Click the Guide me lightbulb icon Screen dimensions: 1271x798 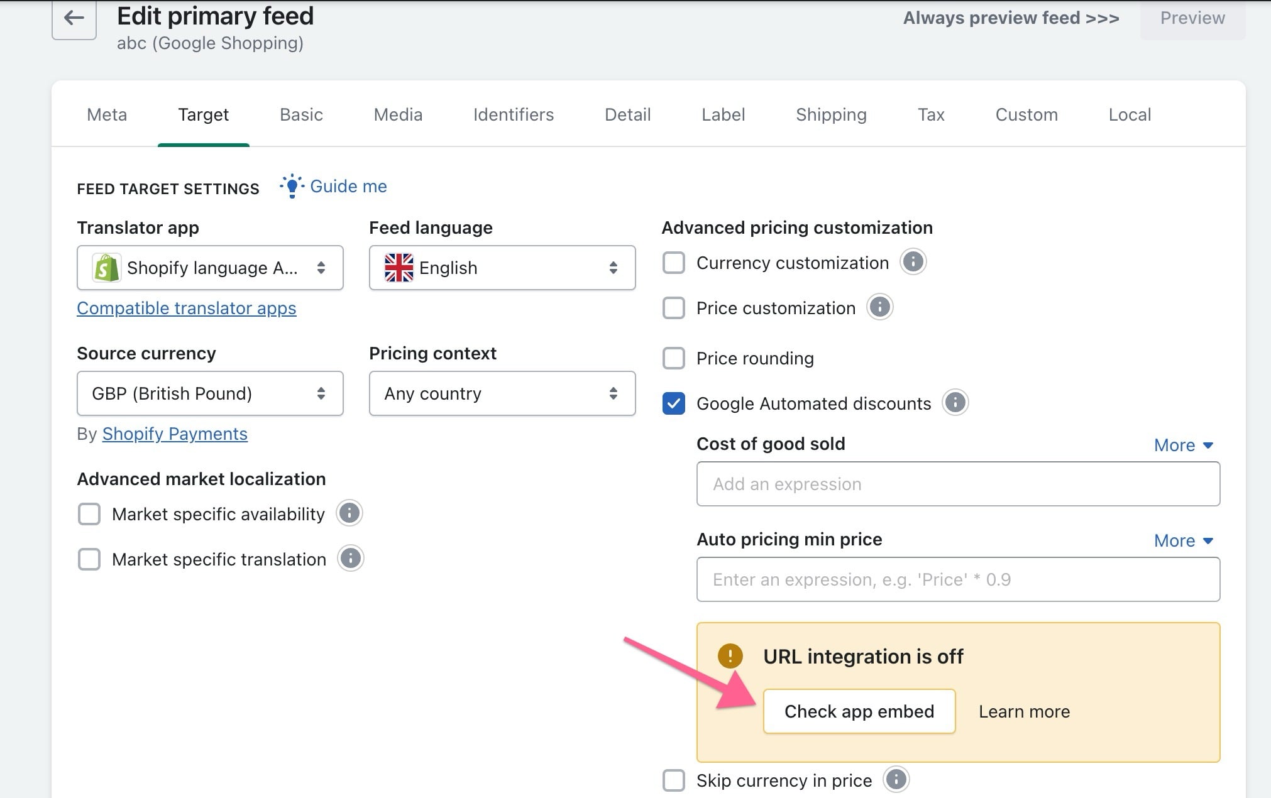tap(292, 186)
